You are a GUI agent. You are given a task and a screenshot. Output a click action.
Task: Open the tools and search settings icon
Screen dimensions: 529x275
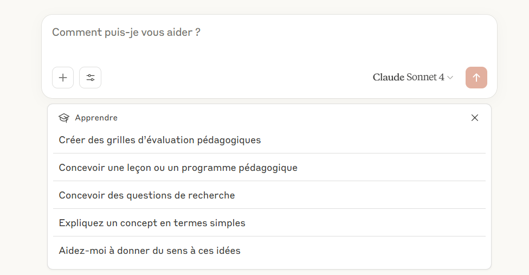(90, 78)
